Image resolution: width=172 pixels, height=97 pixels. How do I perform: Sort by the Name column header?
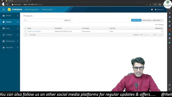[29, 28]
